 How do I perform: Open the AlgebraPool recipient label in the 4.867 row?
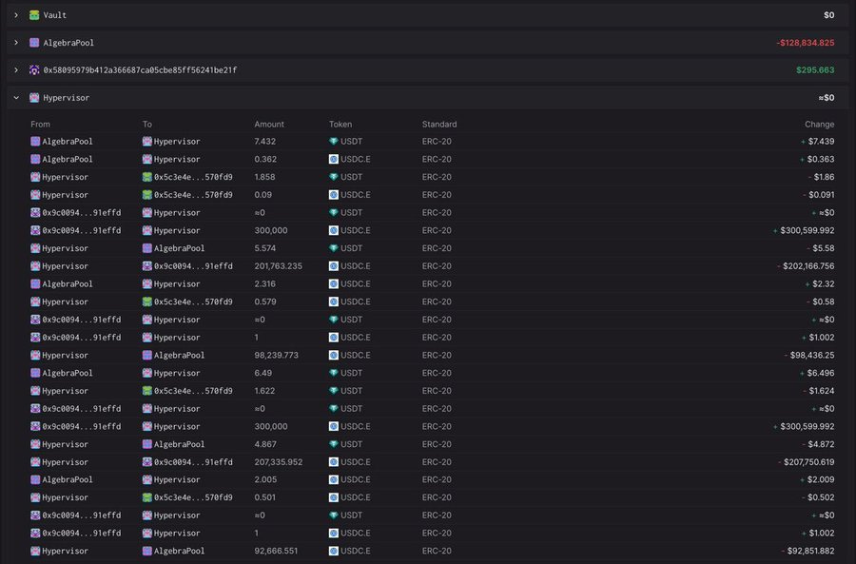[x=179, y=444]
